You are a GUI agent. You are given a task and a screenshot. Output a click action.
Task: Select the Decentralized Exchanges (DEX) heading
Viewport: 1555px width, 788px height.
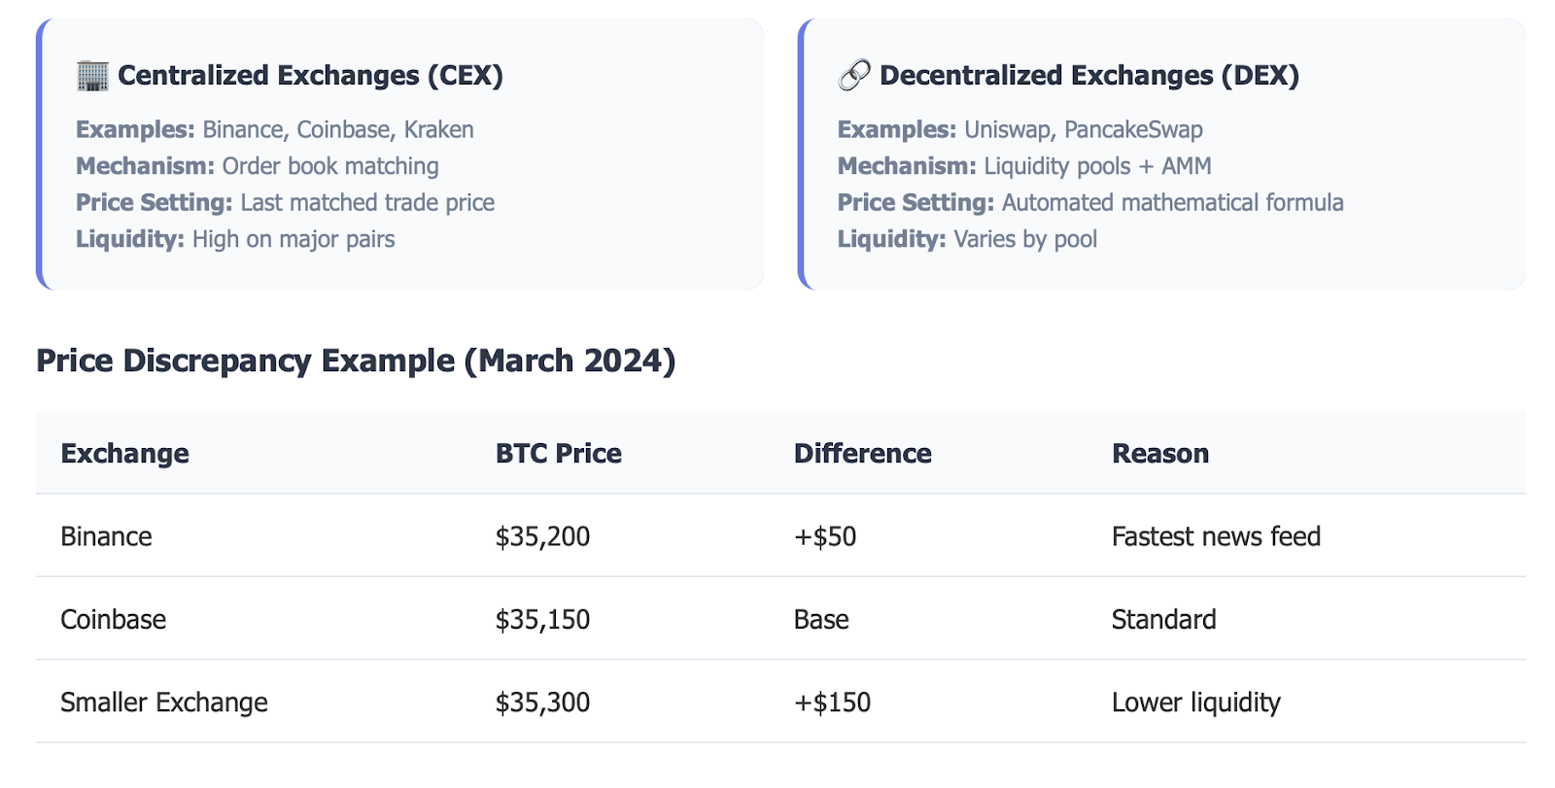[1088, 76]
